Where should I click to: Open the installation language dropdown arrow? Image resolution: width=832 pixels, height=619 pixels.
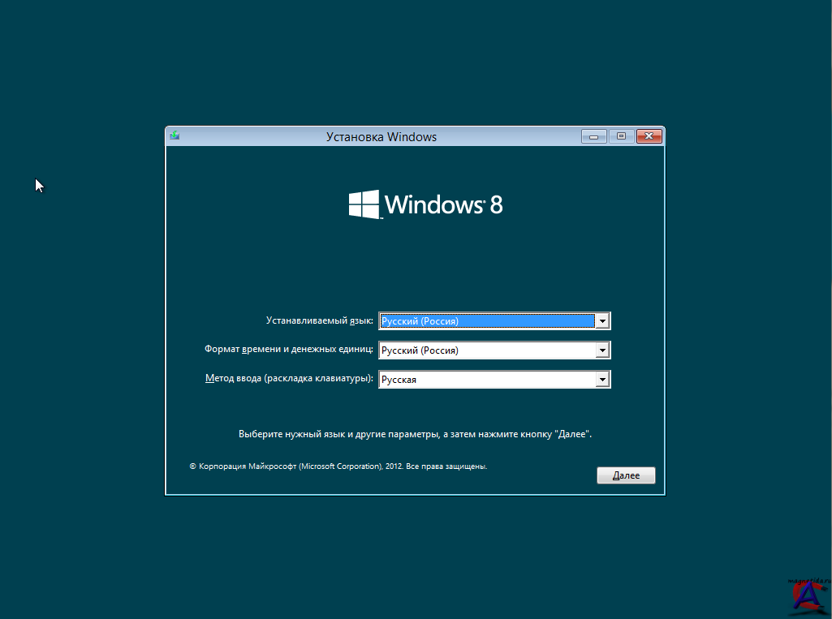pos(602,321)
